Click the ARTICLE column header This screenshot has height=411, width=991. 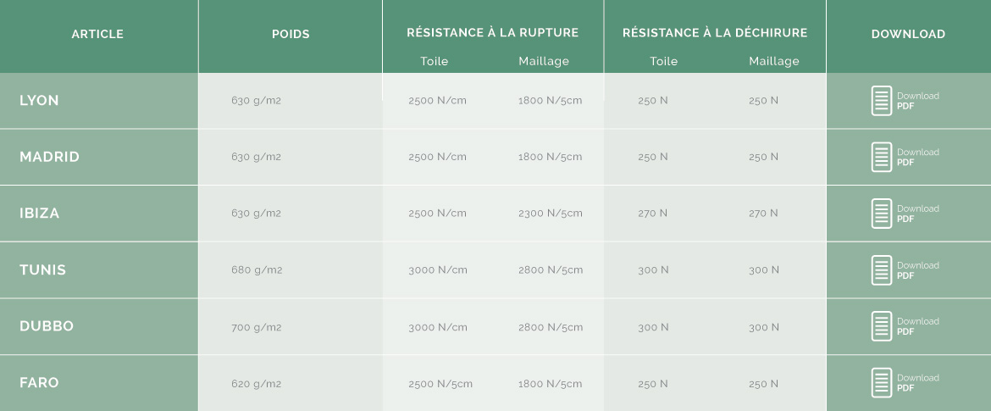pos(97,34)
